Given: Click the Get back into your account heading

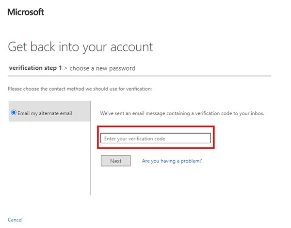Looking at the screenshot, I should pos(81,47).
